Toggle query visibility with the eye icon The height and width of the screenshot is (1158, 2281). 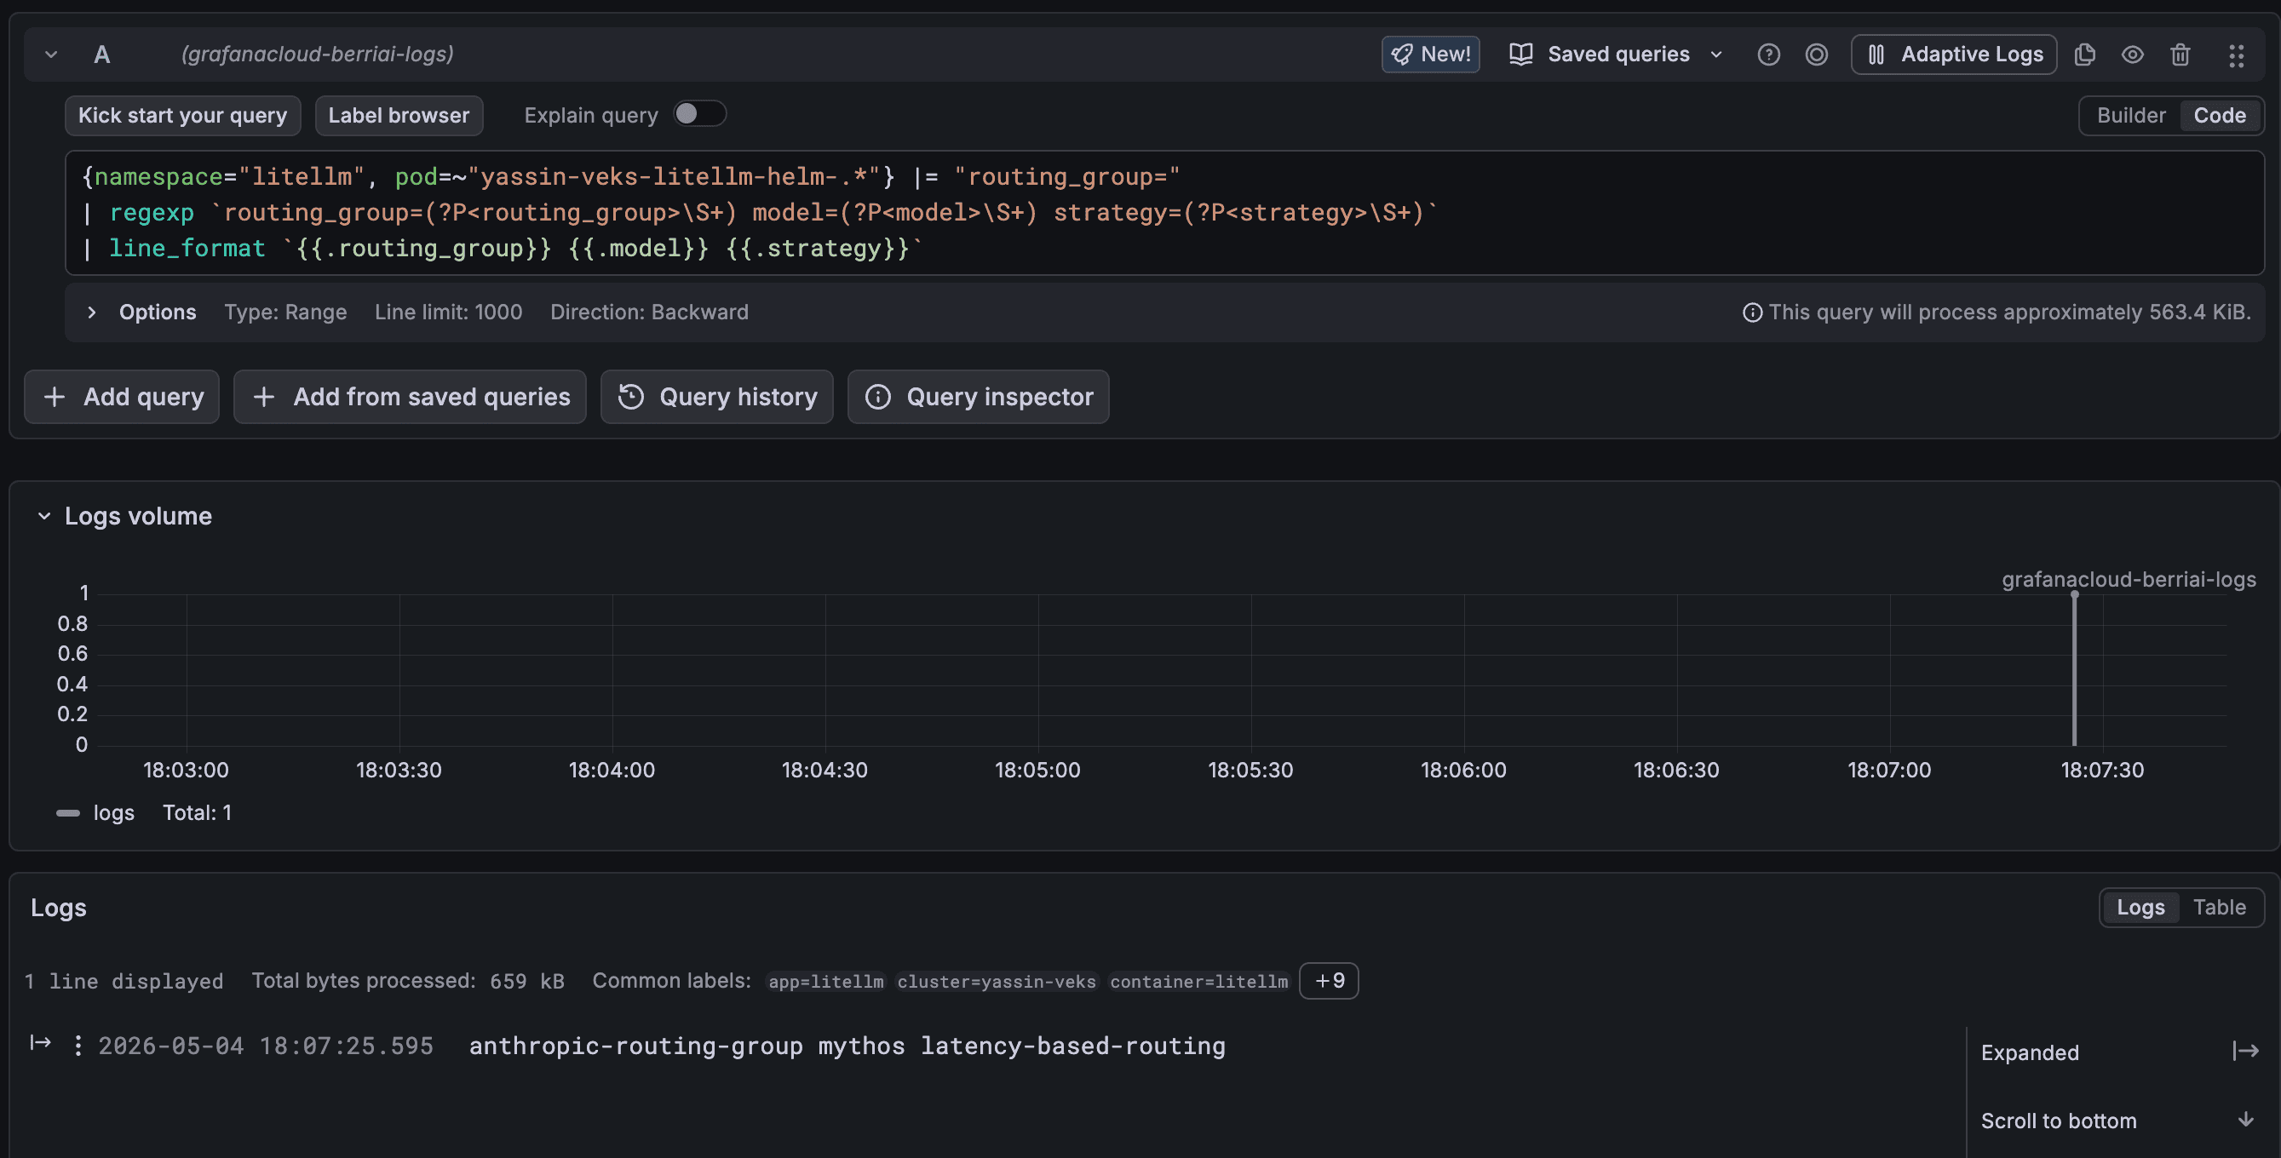[x=2132, y=54]
